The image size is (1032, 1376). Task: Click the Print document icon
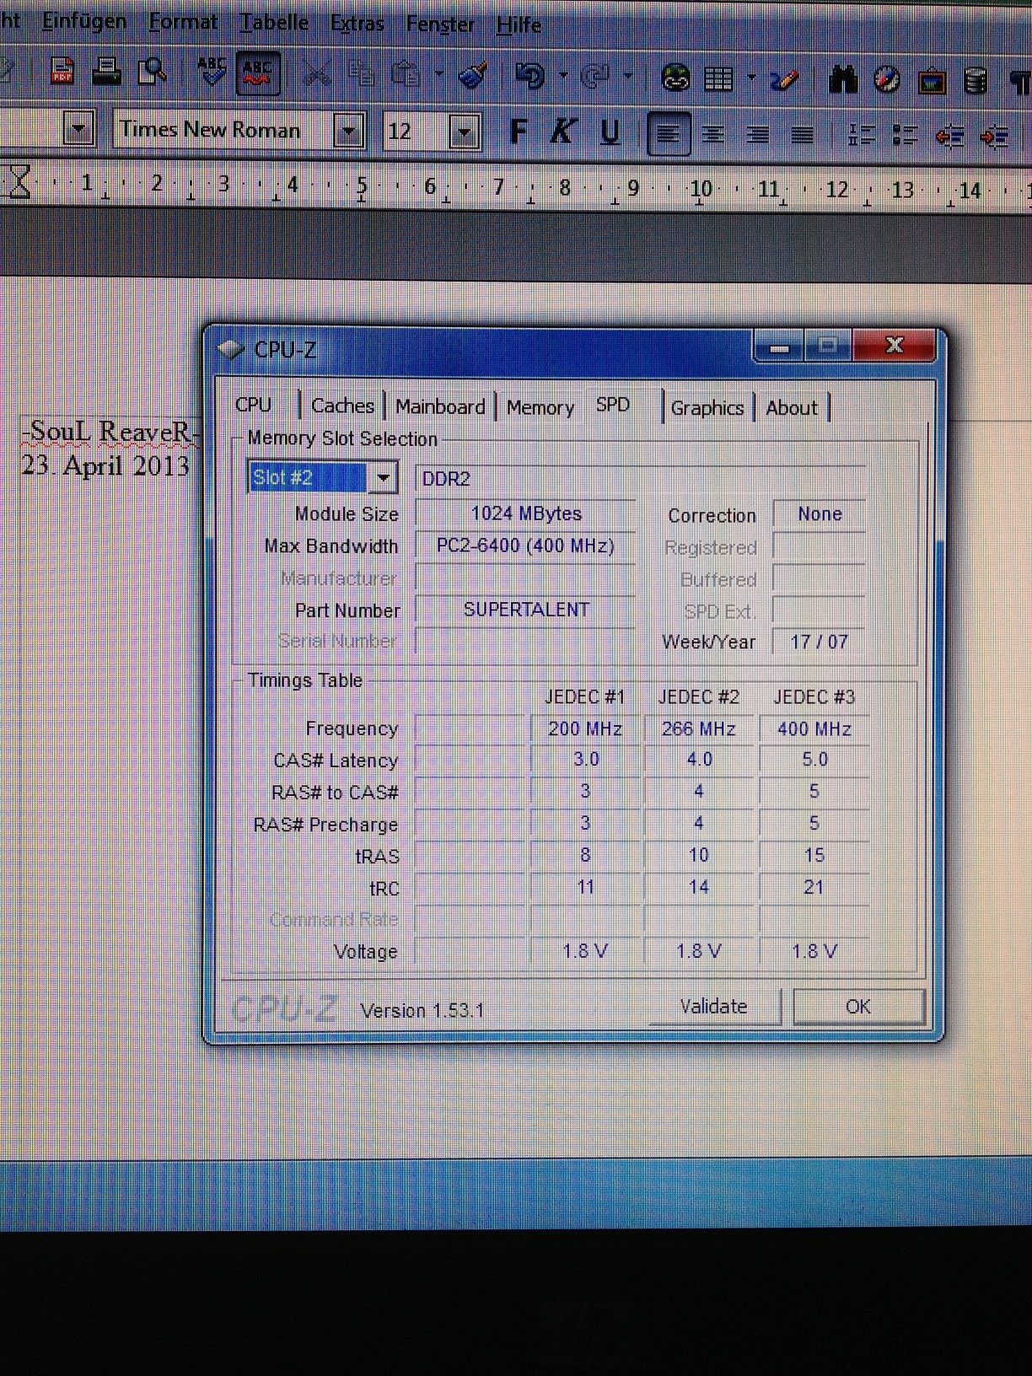[107, 74]
